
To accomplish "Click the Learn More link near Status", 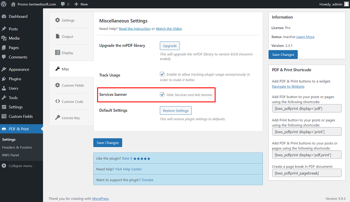I will pos(305,37).
